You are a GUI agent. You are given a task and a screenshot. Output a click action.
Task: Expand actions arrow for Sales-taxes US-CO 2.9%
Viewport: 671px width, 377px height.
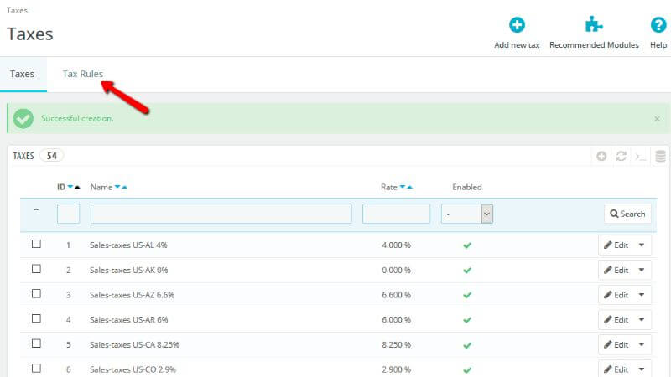pyautogui.click(x=642, y=369)
